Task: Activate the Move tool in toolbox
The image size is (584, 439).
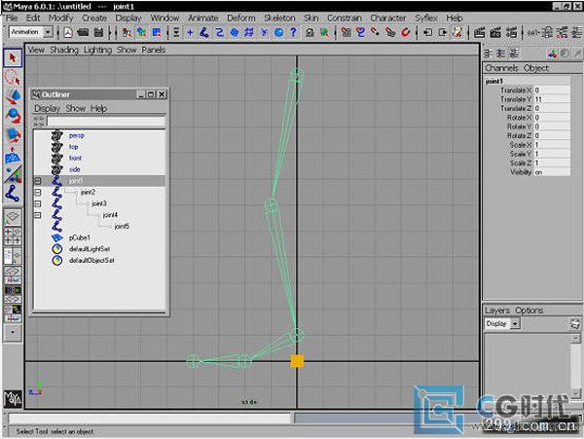Action: click(13, 96)
